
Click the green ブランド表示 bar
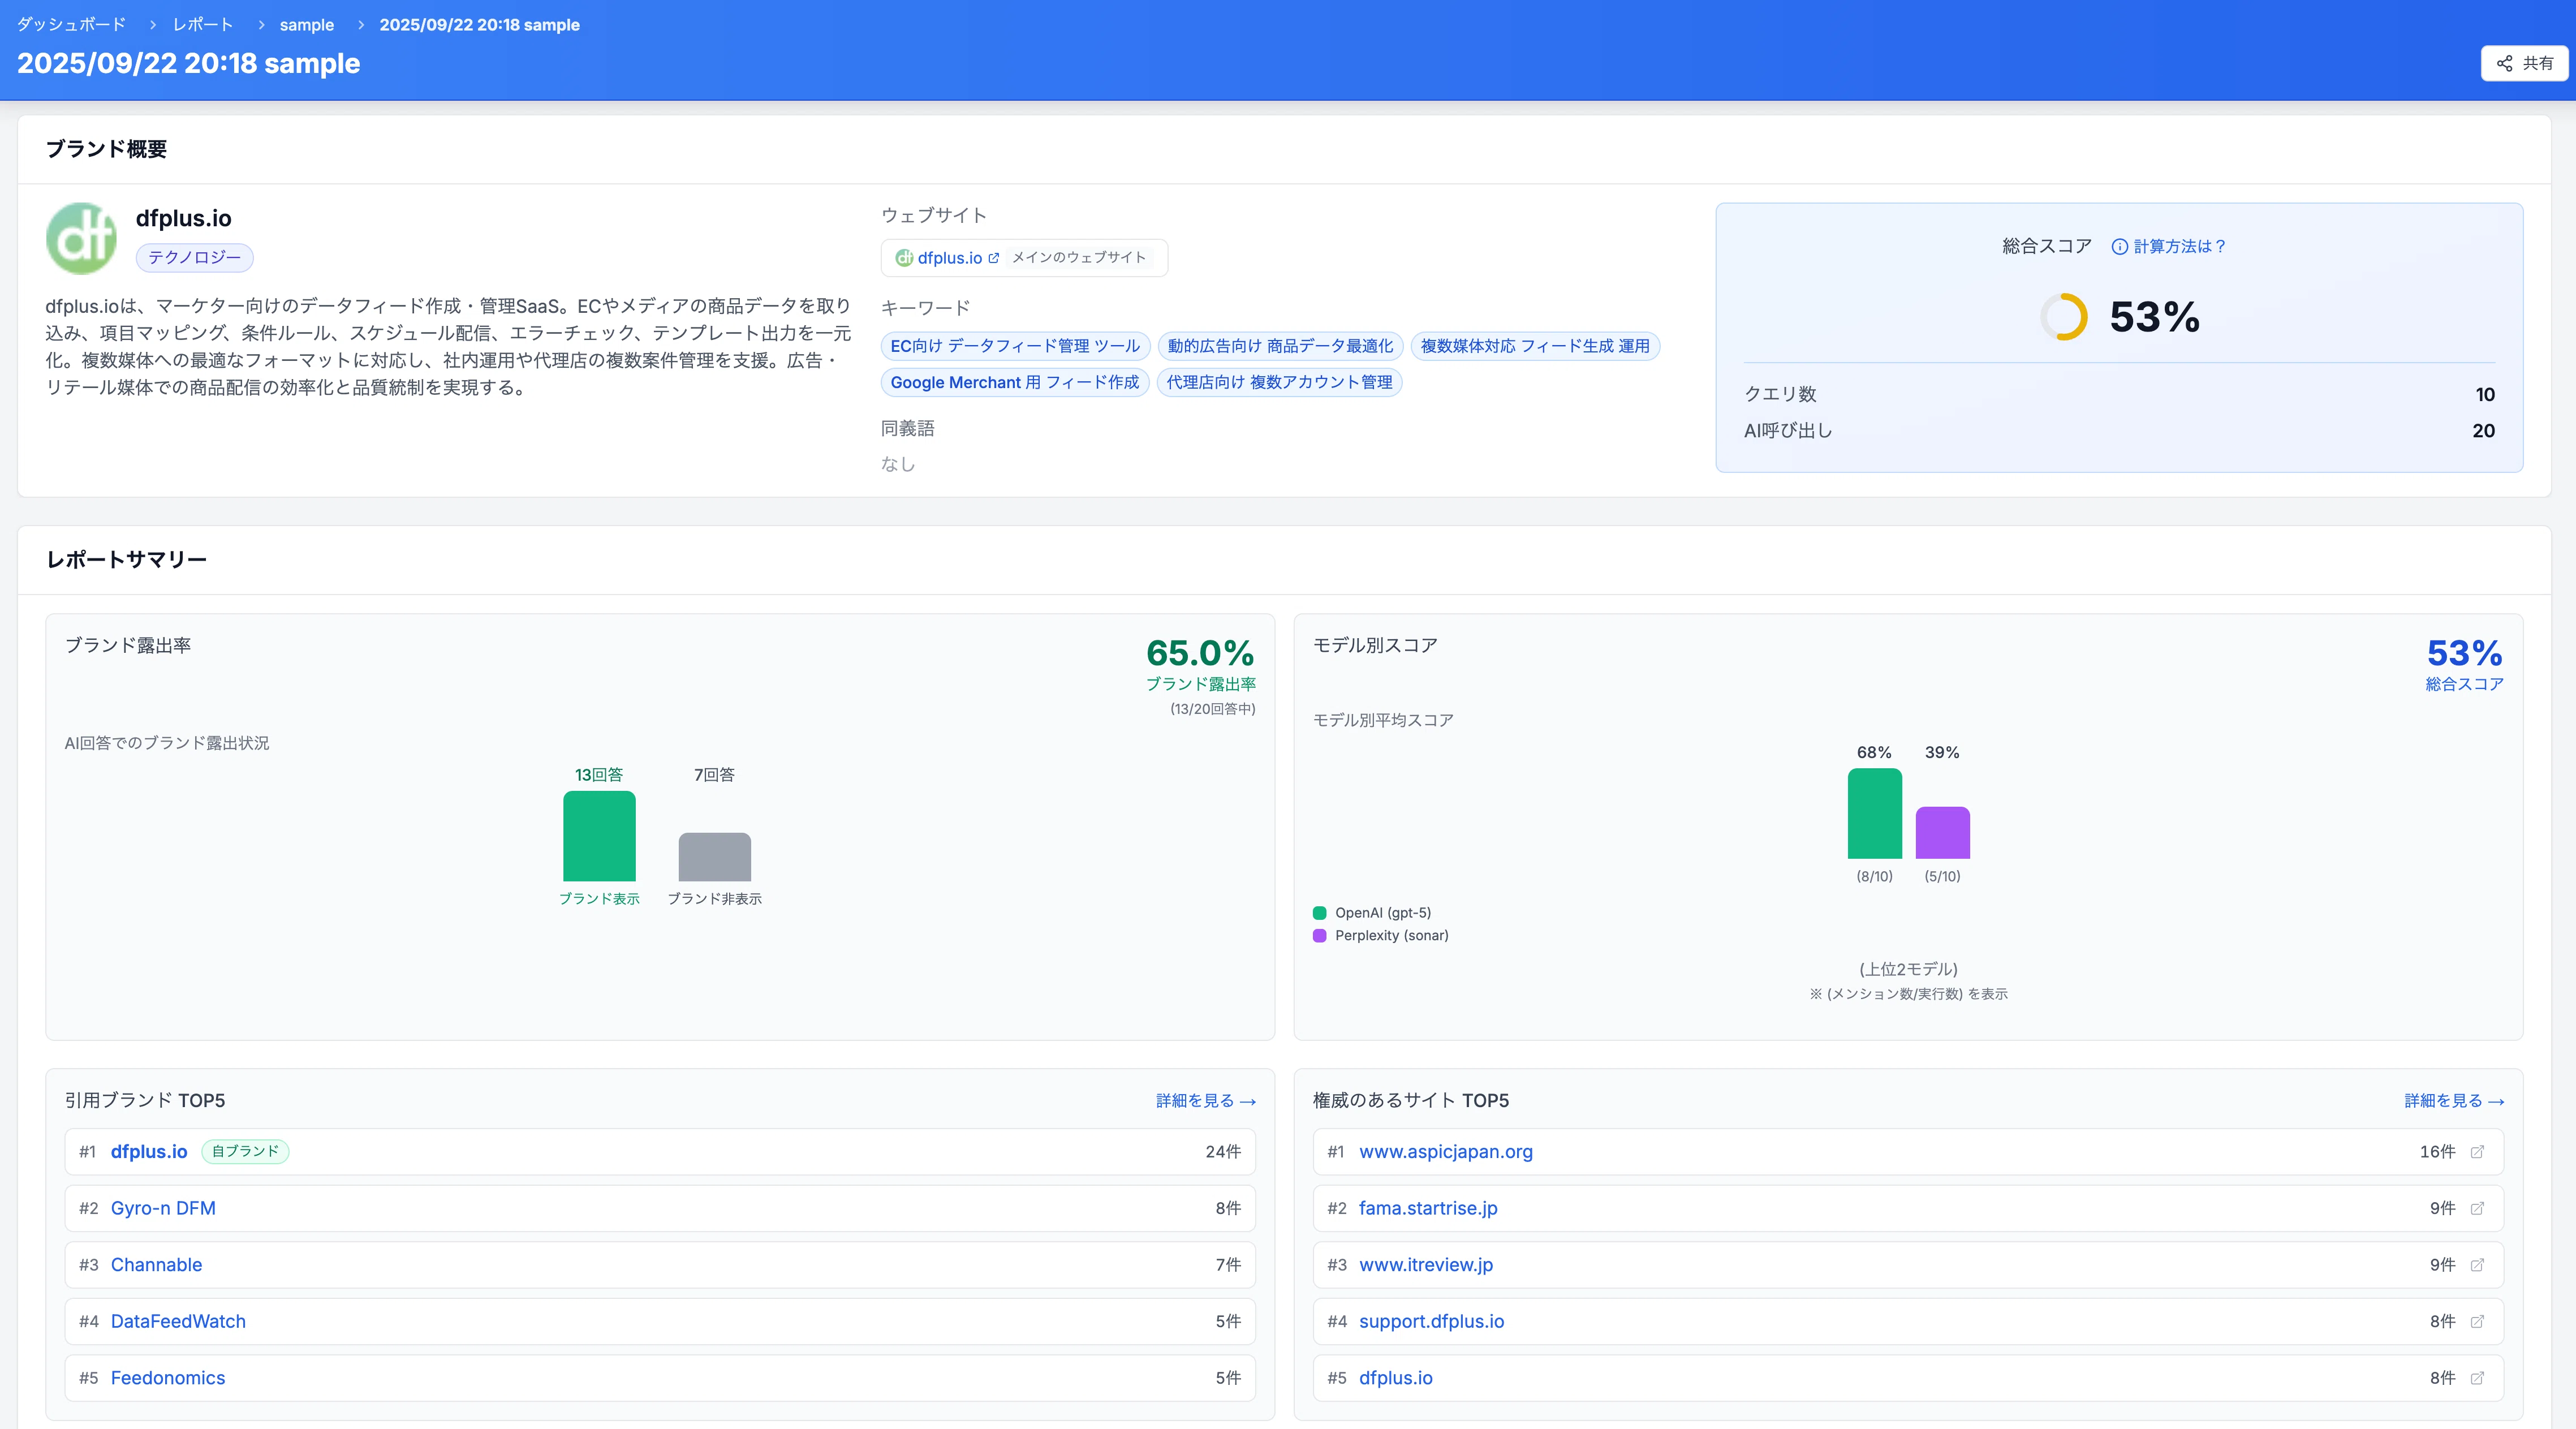coord(599,836)
